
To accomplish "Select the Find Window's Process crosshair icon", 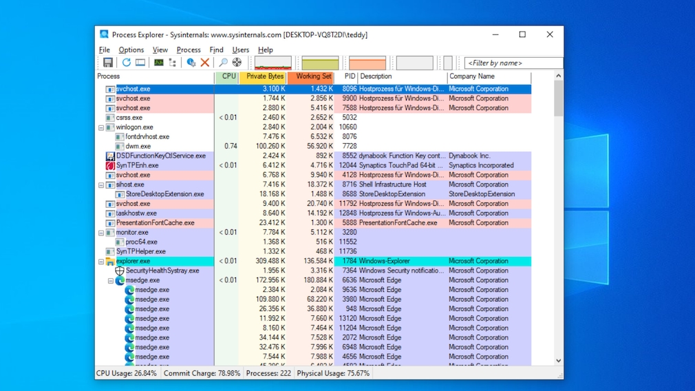I will click(237, 63).
